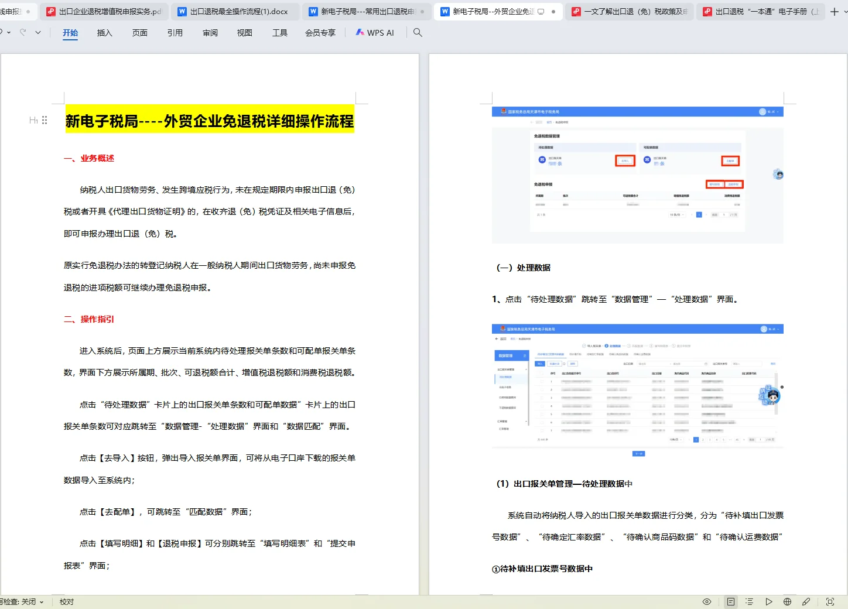The image size is (848, 609).
Task: Open the quick access toolbar chevron
Action: (37, 32)
